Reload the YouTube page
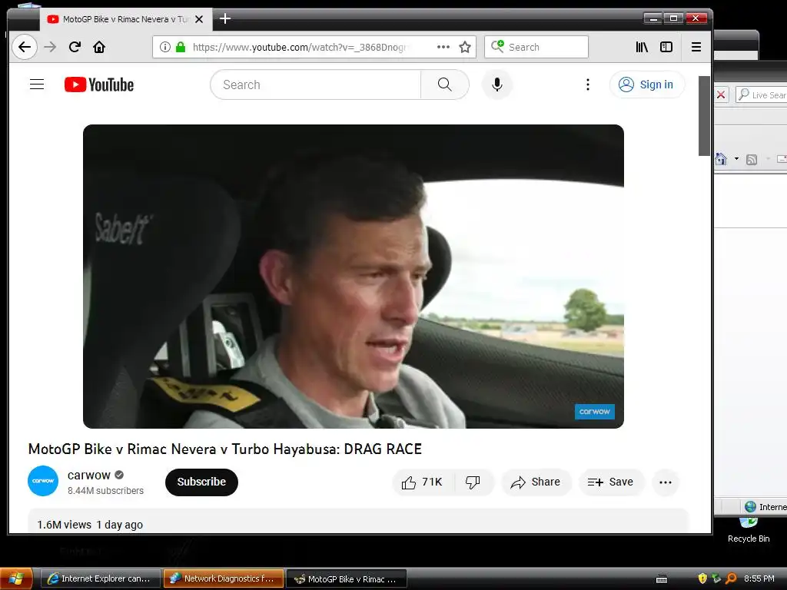Image resolution: width=787 pixels, height=590 pixels. 75,47
